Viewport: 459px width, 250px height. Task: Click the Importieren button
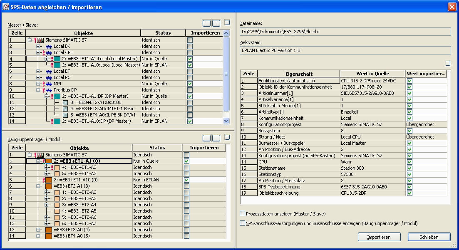point(378,237)
